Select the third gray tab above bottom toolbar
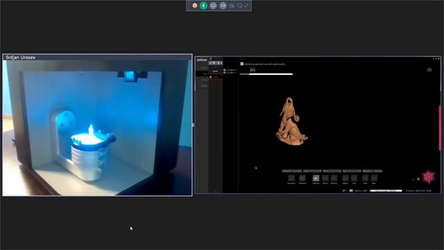Screen dimensions: 444x250 [332, 171]
